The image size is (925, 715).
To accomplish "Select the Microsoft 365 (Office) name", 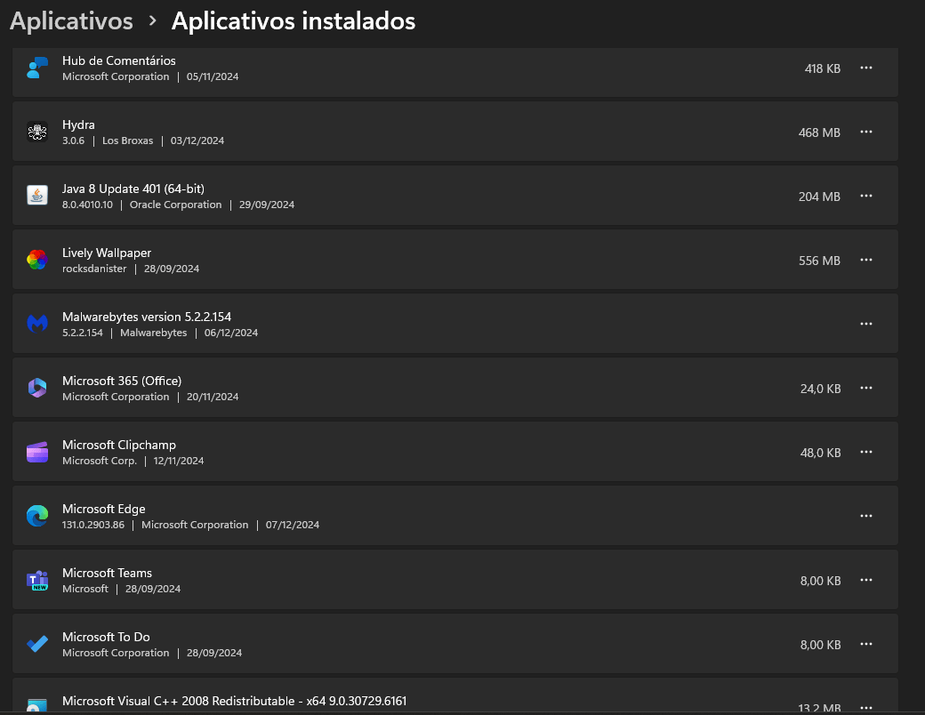I will 122,382.
